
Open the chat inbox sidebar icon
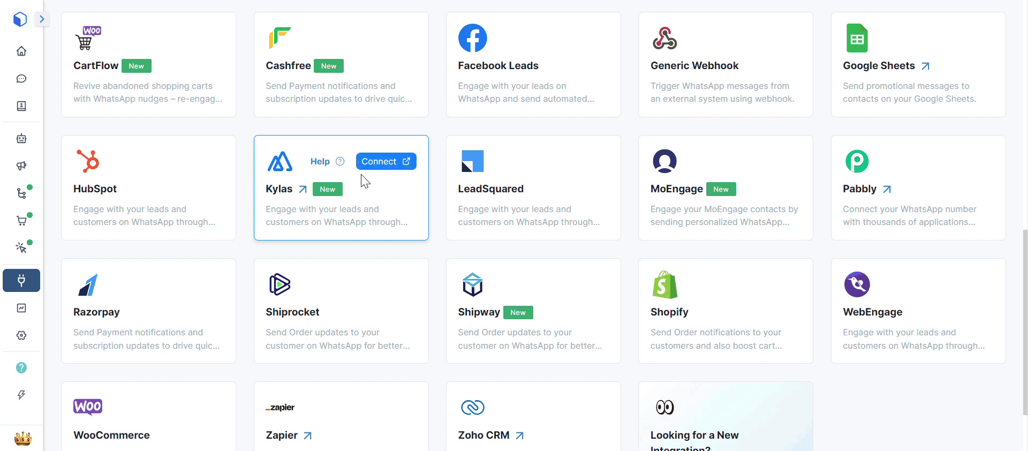click(21, 79)
